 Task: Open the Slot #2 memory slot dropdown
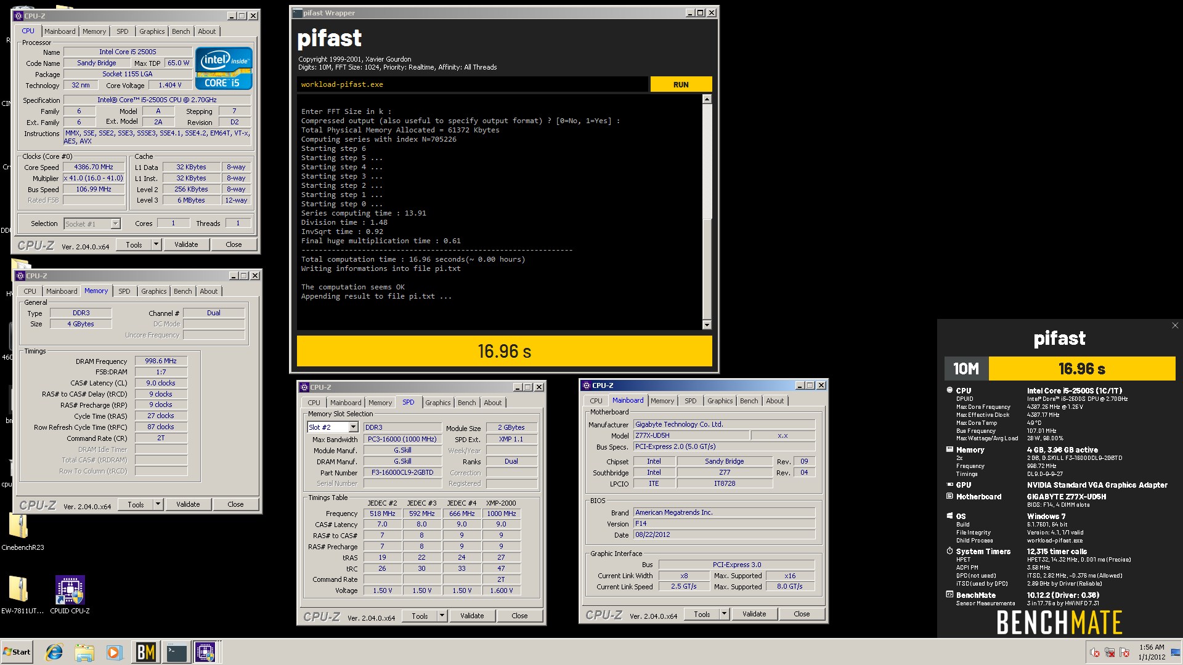coord(353,427)
